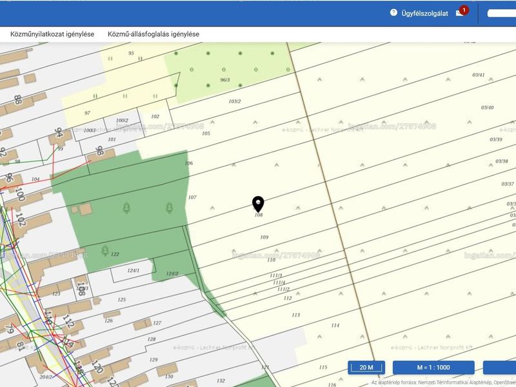
Task: Select parcel label 03/38
Action: pyautogui.click(x=502, y=161)
